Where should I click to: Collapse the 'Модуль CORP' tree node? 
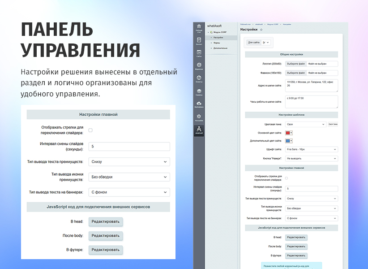[209, 32]
